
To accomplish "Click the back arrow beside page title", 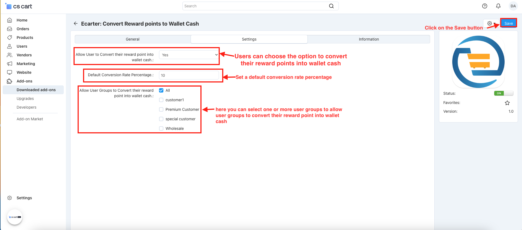I will (x=76, y=24).
